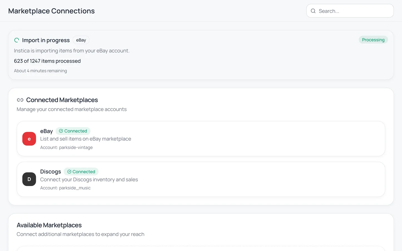Select 'Connect additional marketplaces to expand your reach'
The image size is (402, 251).
[80, 234]
